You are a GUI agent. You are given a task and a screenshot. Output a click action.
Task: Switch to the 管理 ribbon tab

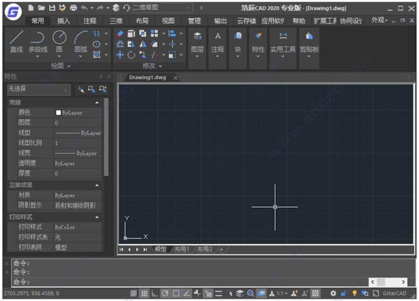[x=194, y=20]
